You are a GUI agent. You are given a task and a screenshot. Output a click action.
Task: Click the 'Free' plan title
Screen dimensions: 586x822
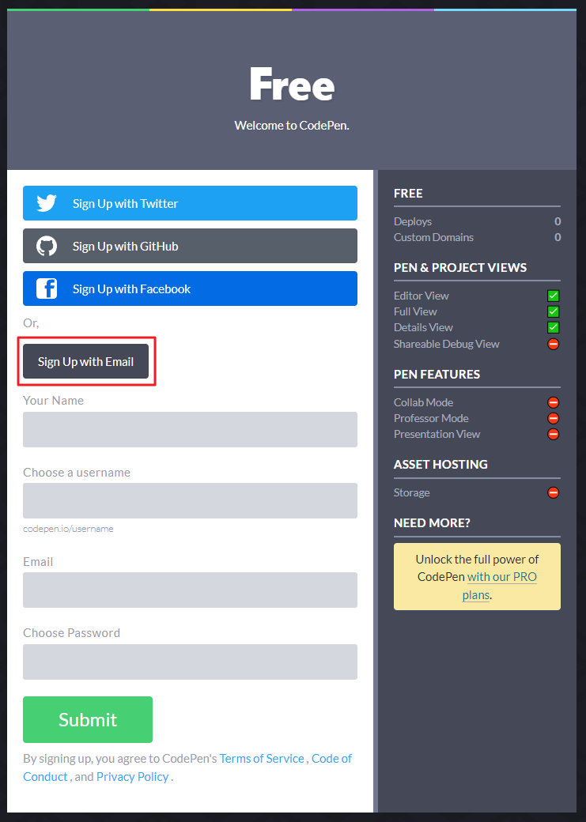292,85
